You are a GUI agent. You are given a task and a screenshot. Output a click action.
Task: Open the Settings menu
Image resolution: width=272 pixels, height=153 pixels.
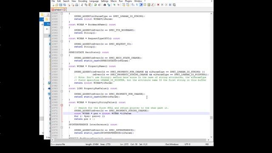pos(105,1)
